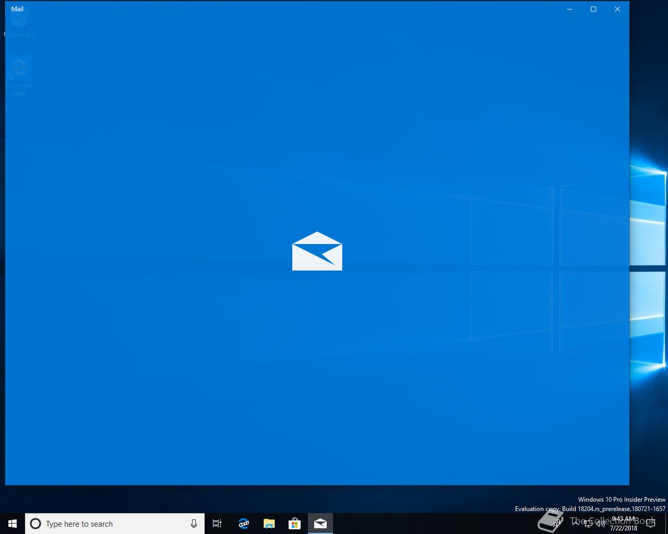This screenshot has width=668, height=534.
Task: Select the Mail app taskbar button
Action: click(x=320, y=524)
